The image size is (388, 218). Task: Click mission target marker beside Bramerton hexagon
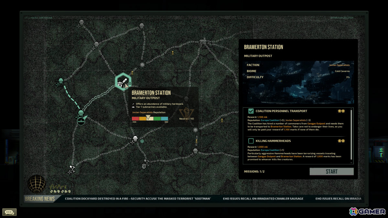click(130, 84)
